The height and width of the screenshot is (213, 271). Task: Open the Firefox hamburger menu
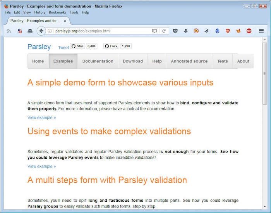[261, 31]
